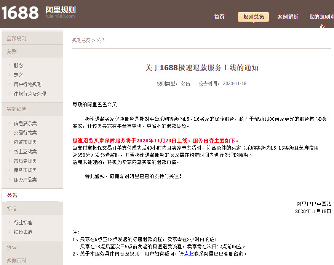Screen dimensions: 334x265
Task: Open 线上互动类 in sidebar
Action: point(25,151)
